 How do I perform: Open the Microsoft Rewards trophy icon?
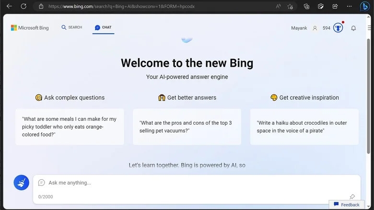[x=338, y=28]
